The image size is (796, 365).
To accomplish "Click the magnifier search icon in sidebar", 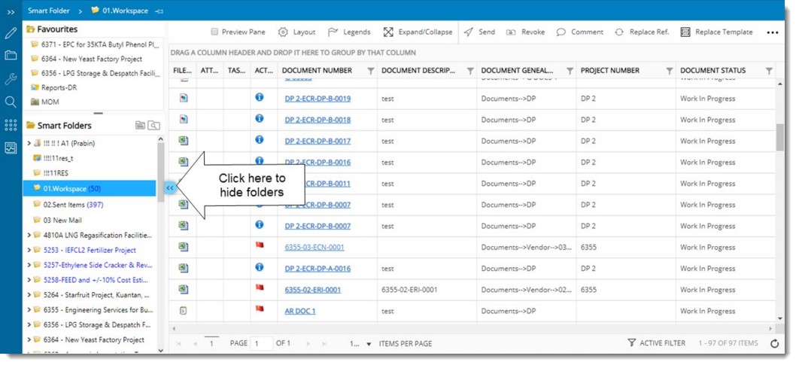I will (11, 102).
